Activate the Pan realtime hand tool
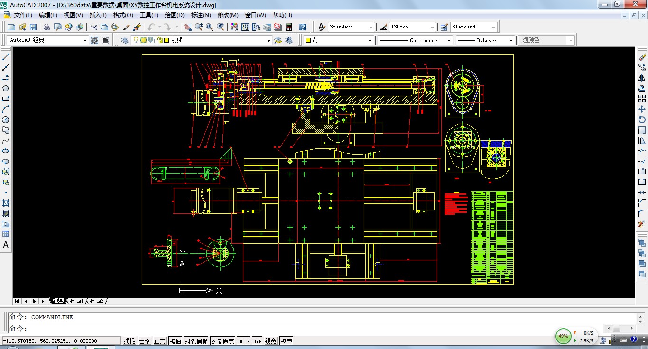The width and height of the screenshot is (648, 349). click(188, 27)
